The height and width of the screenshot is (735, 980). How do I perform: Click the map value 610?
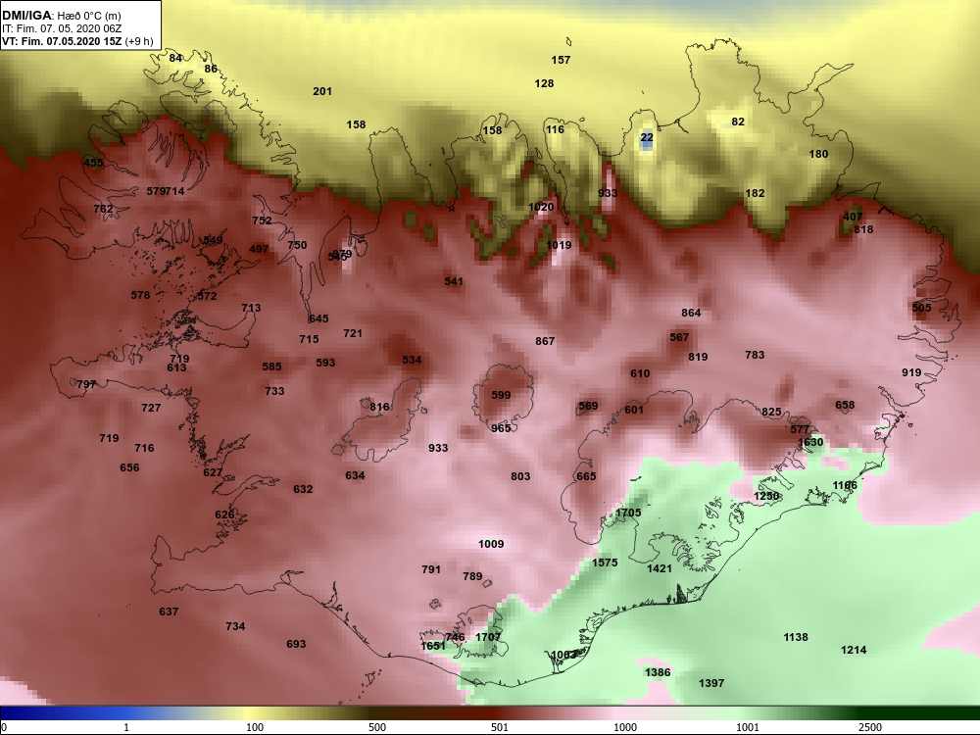tap(640, 373)
